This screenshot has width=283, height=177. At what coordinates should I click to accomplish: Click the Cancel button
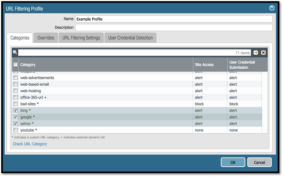(259, 162)
